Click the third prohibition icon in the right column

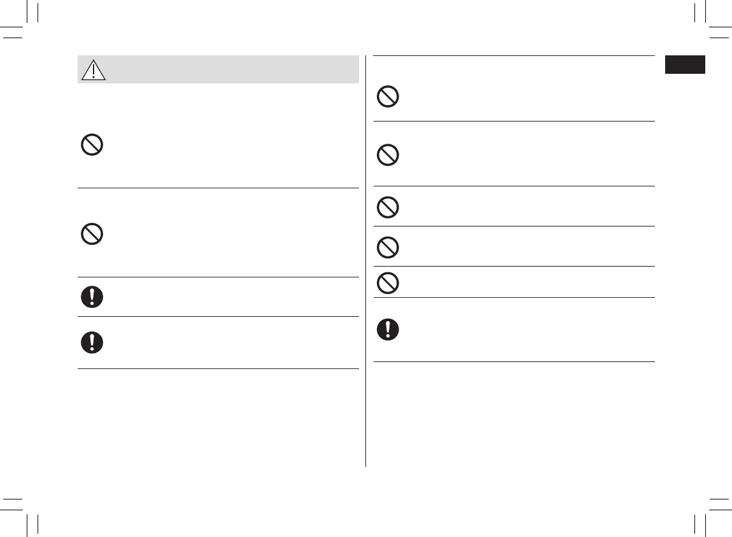coord(388,207)
